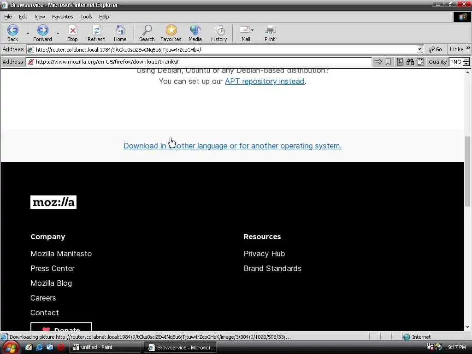This screenshot has width=472, height=354.
Task: Click the Browservice bookmarks book icon
Action: click(x=400, y=62)
